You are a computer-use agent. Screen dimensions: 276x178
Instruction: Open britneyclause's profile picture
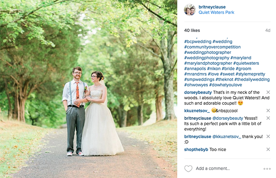(190, 10)
